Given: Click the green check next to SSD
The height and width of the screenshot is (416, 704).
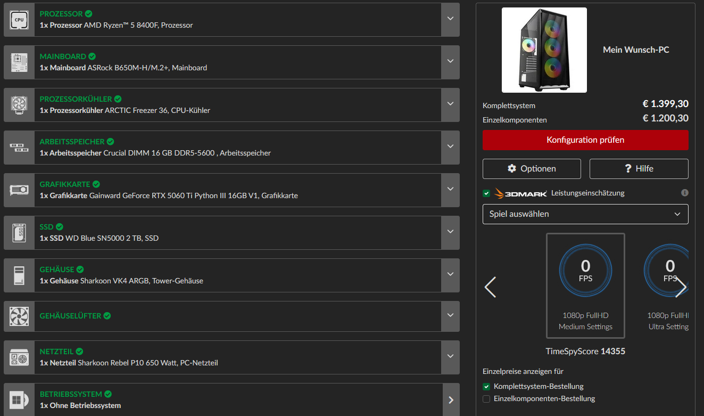Looking at the screenshot, I should [x=60, y=227].
